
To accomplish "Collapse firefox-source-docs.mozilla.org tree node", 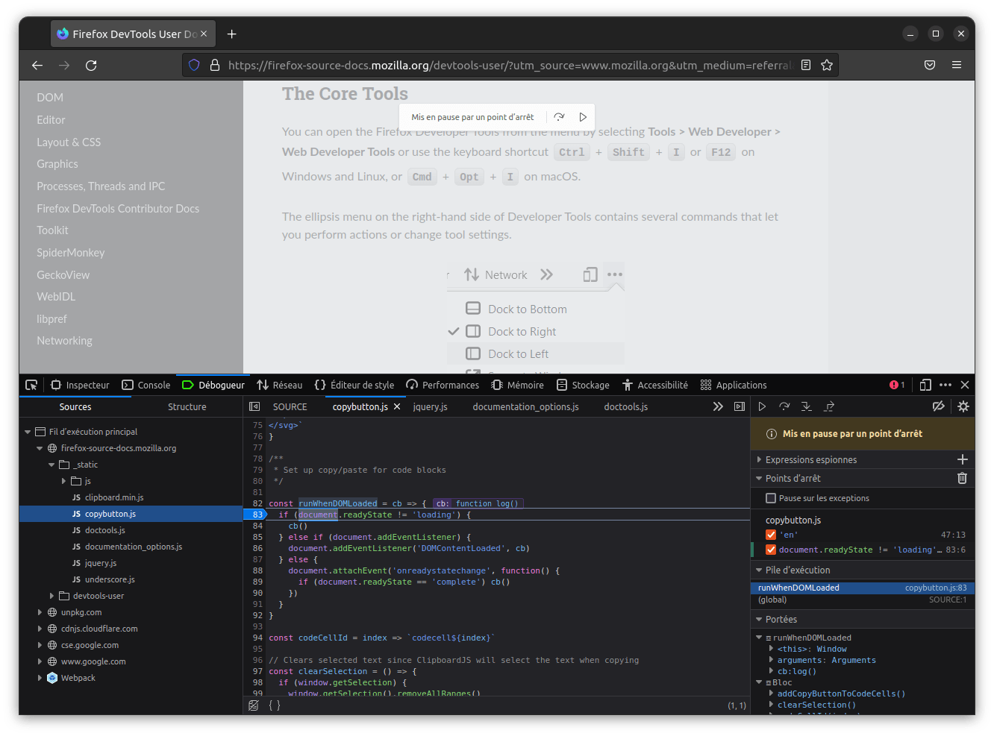I will point(40,448).
